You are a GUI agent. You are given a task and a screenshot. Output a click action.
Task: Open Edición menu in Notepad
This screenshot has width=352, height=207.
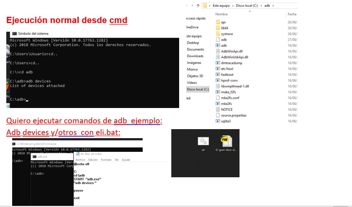click(93, 160)
